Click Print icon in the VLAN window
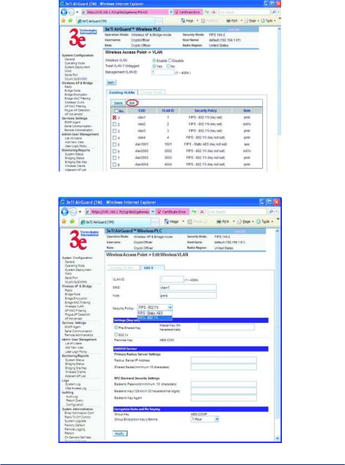345x465 pixels. tap(228, 21)
